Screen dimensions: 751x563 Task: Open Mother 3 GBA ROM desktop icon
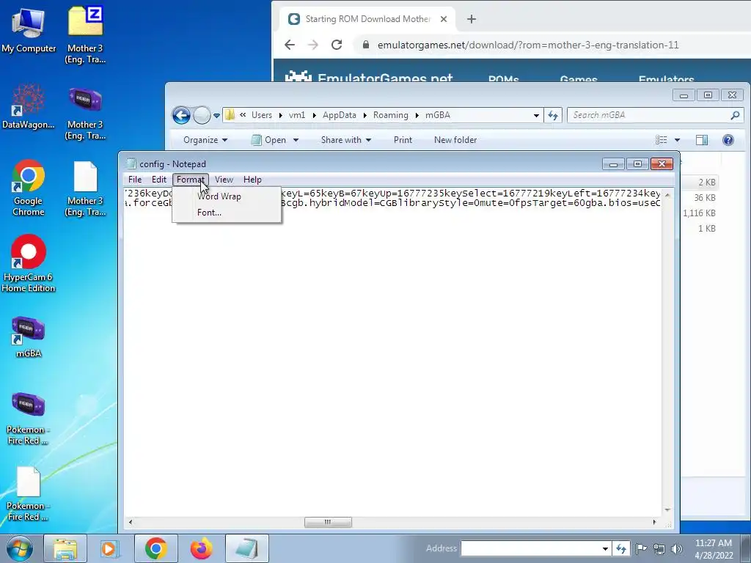[x=85, y=112]
